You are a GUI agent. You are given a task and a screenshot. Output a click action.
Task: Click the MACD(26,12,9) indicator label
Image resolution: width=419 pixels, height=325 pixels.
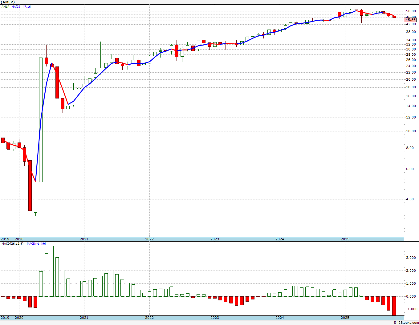13,244
